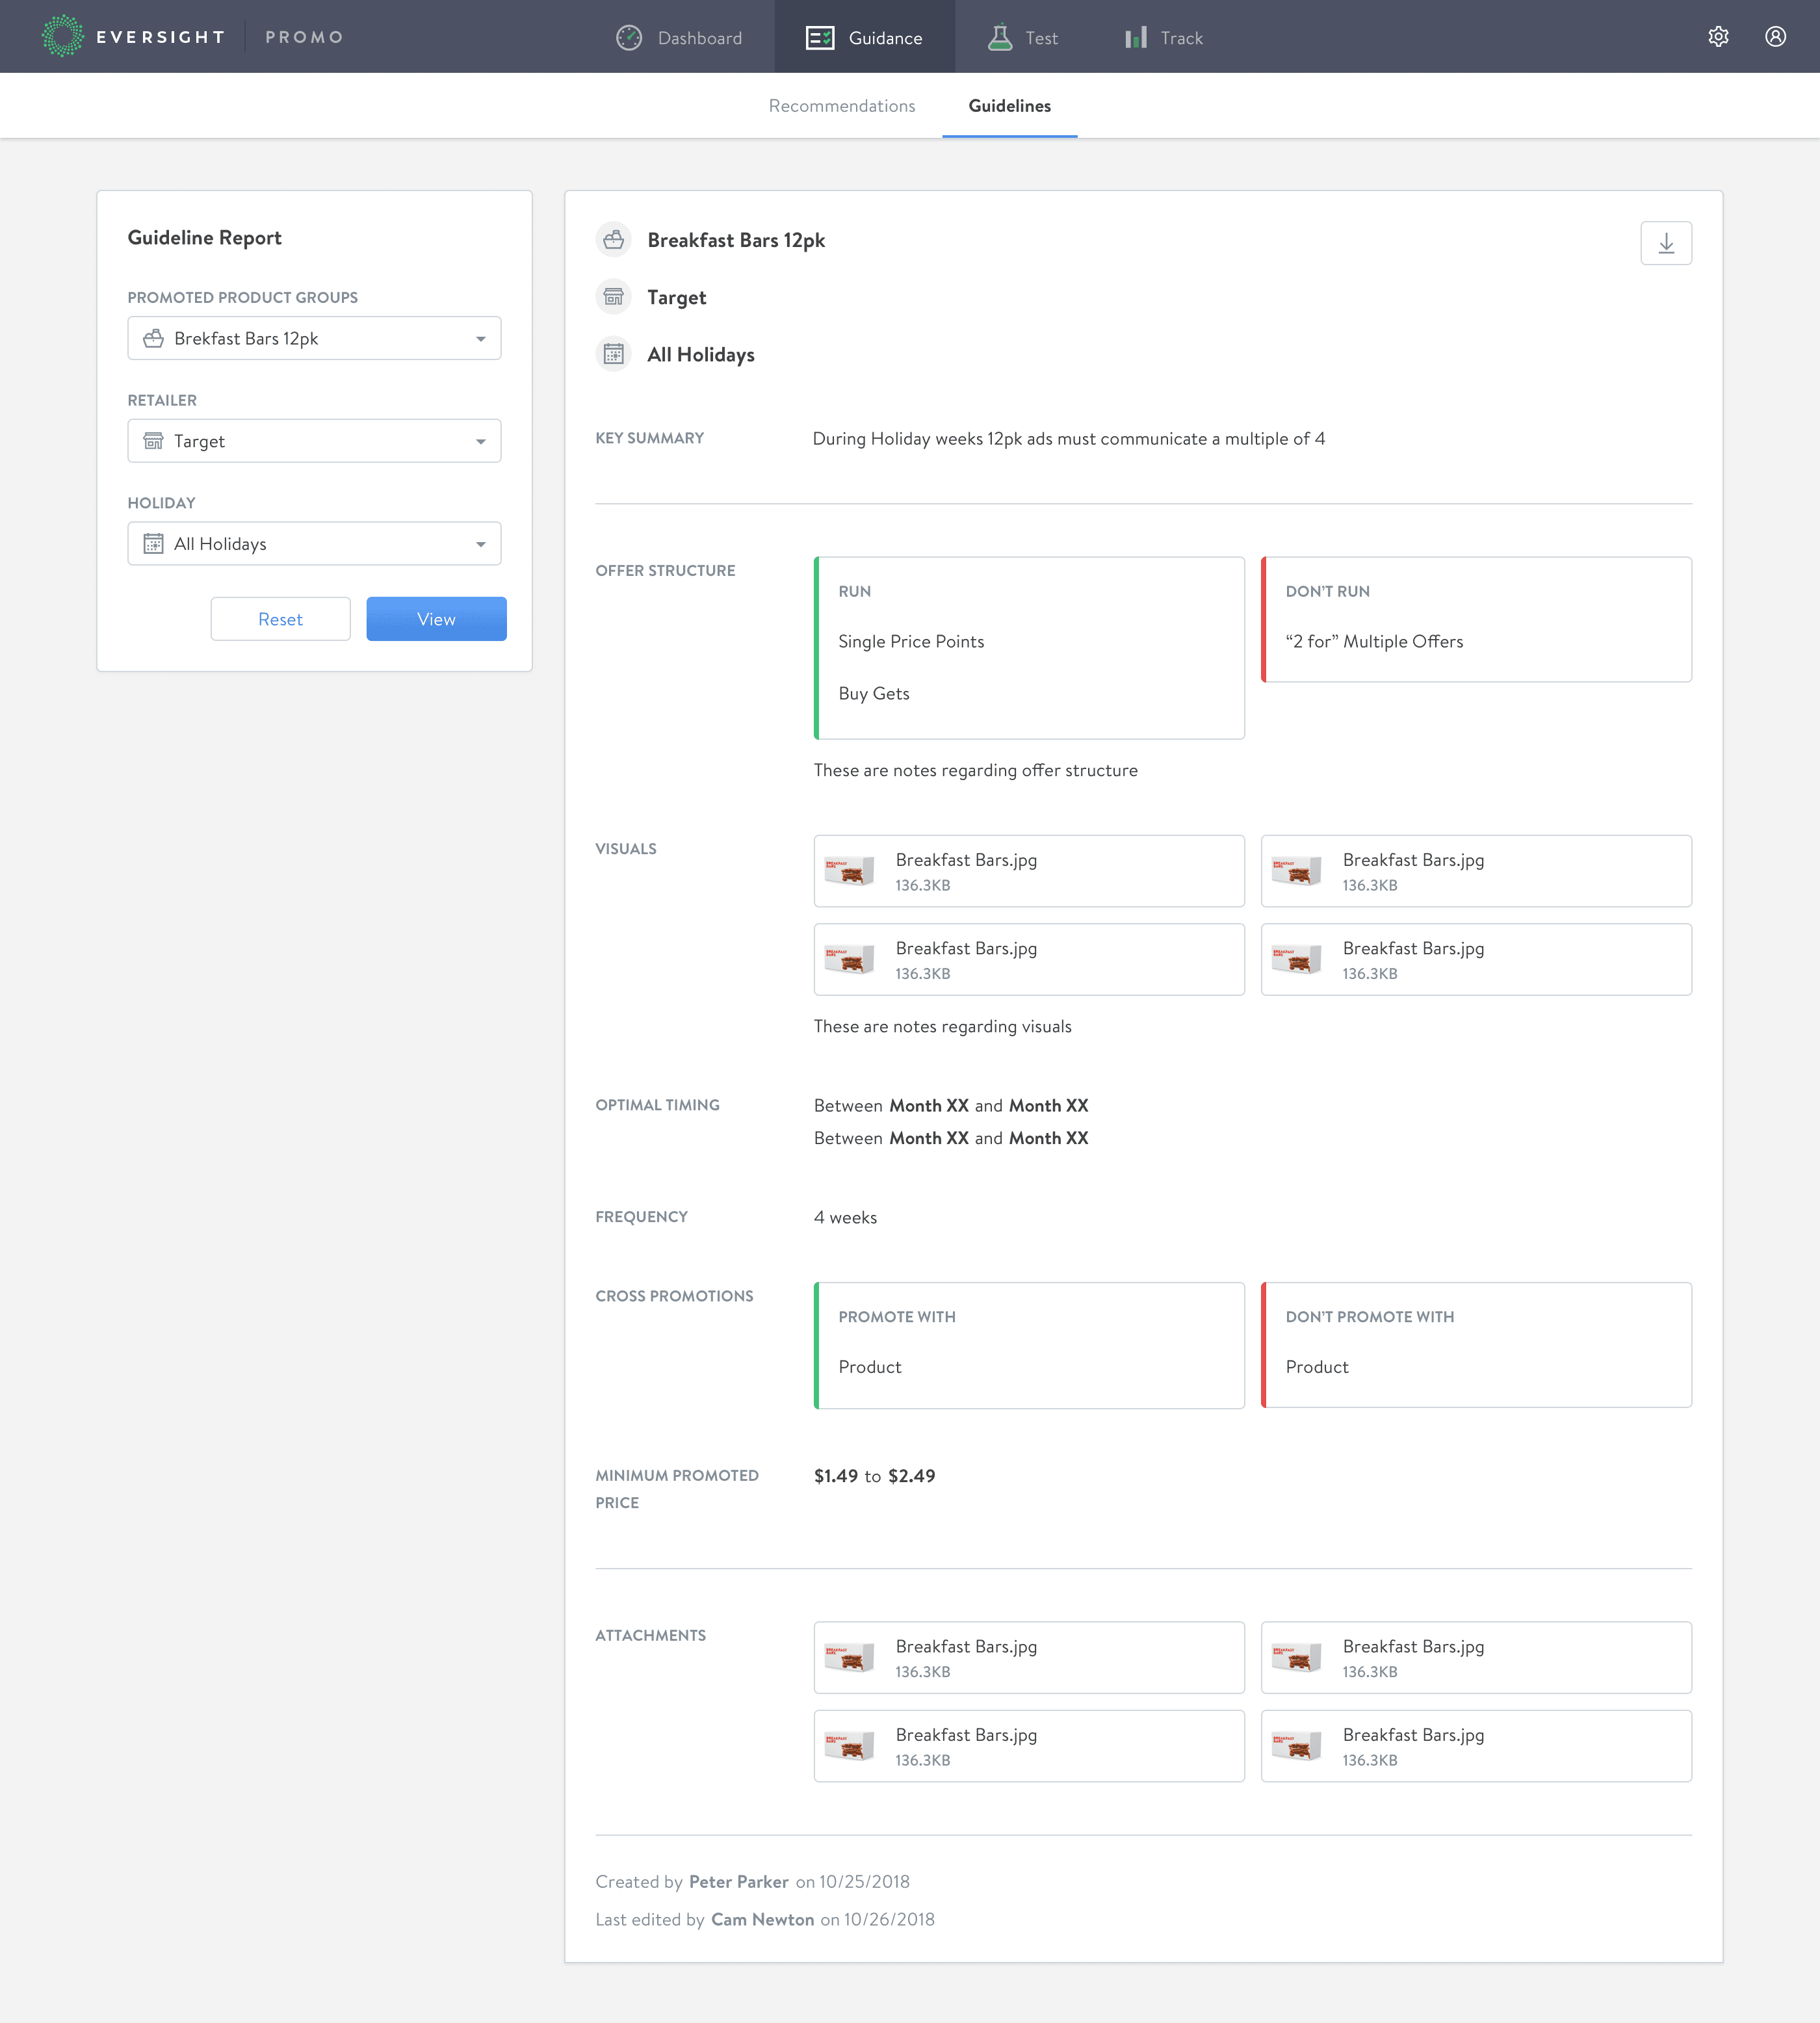Click the first Optimal Timing date range
Image resolution: width=1820 pixels, height=2023 pixels.
coord(951,1105)
